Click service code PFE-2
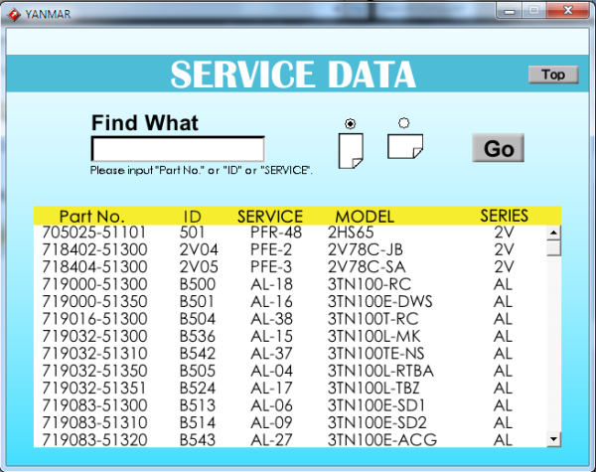The image size is (596, 472). point(271,249)
